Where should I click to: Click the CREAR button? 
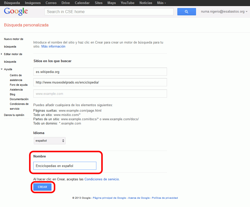[x=42, y=187]
